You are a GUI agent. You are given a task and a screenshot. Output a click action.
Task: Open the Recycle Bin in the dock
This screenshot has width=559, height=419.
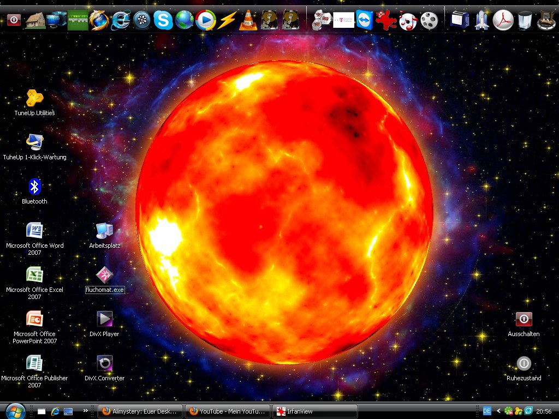coord(524,20)
